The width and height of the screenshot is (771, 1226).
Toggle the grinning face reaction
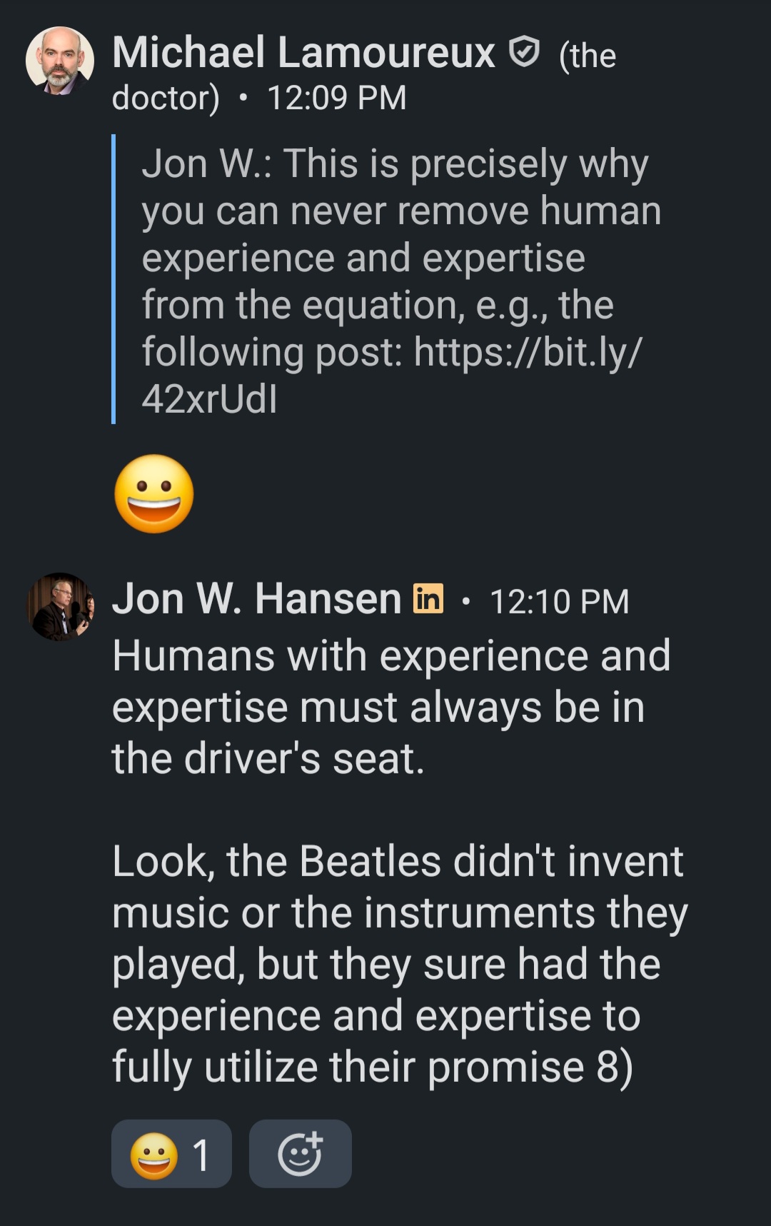click(x=171, y=1154)
